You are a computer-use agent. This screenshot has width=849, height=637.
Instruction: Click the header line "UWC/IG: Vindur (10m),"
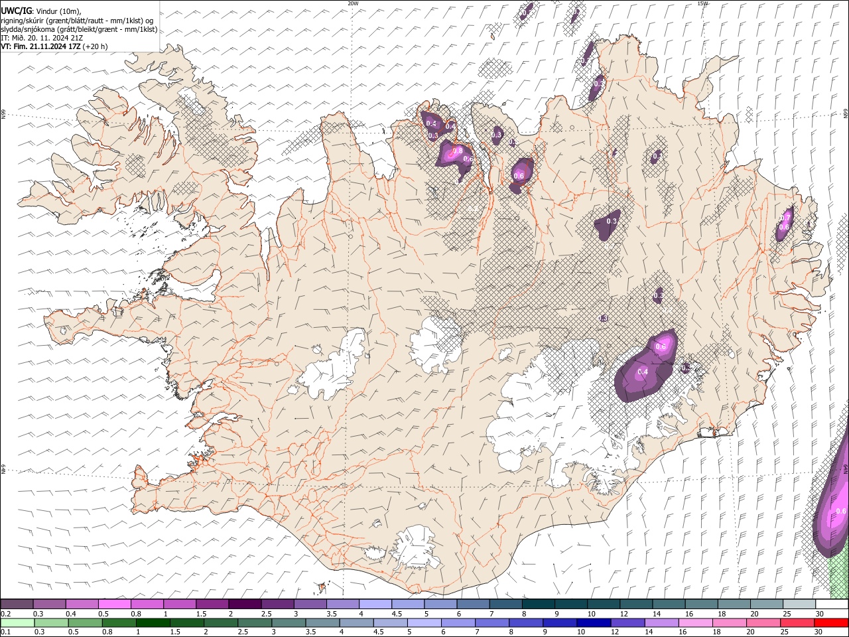(40, 11)
